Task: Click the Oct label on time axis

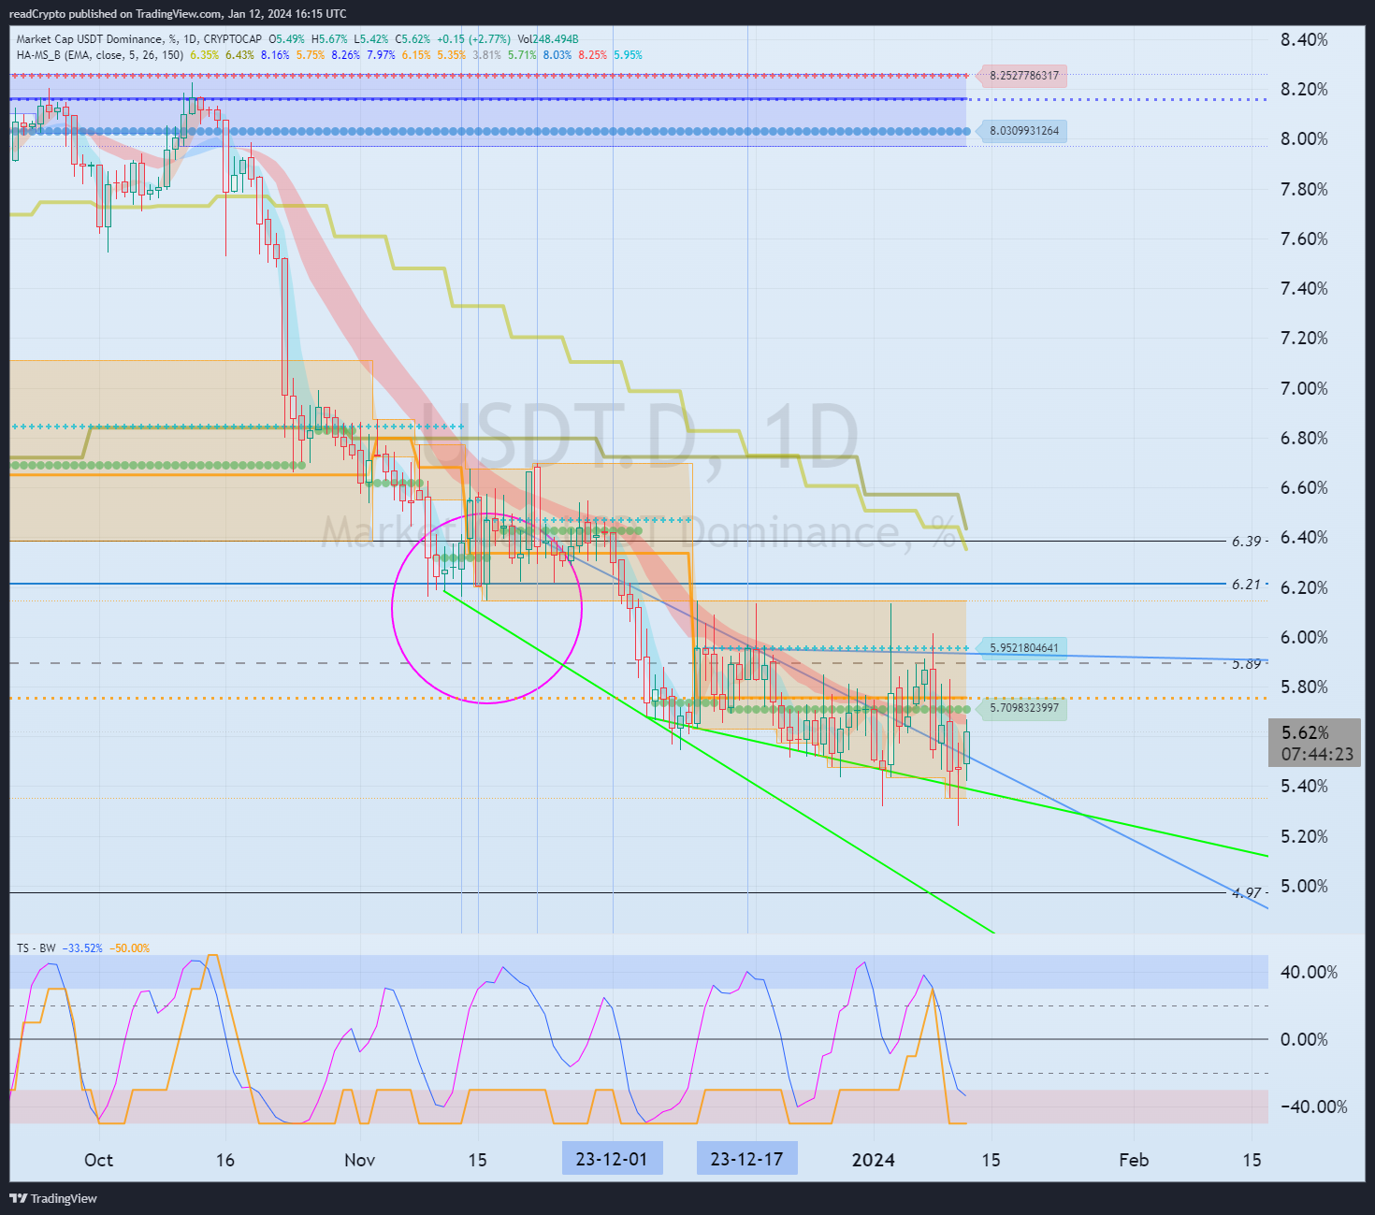Action: tap(98, 1160)
